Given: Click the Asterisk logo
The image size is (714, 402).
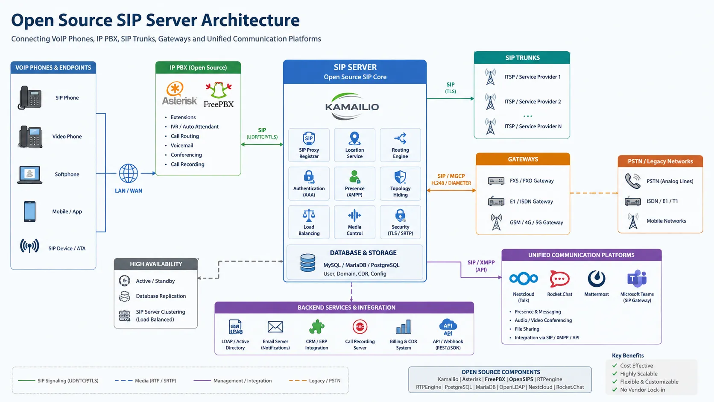Looking at the screenshot, I should click(179, 94).
